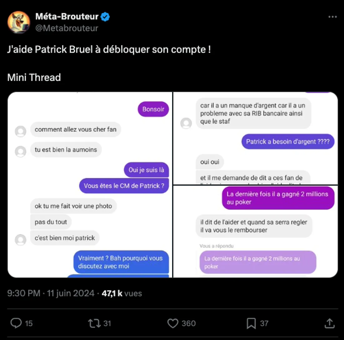
Task: Open the top-right image about Patrick needing money
Action: [255, 138]
